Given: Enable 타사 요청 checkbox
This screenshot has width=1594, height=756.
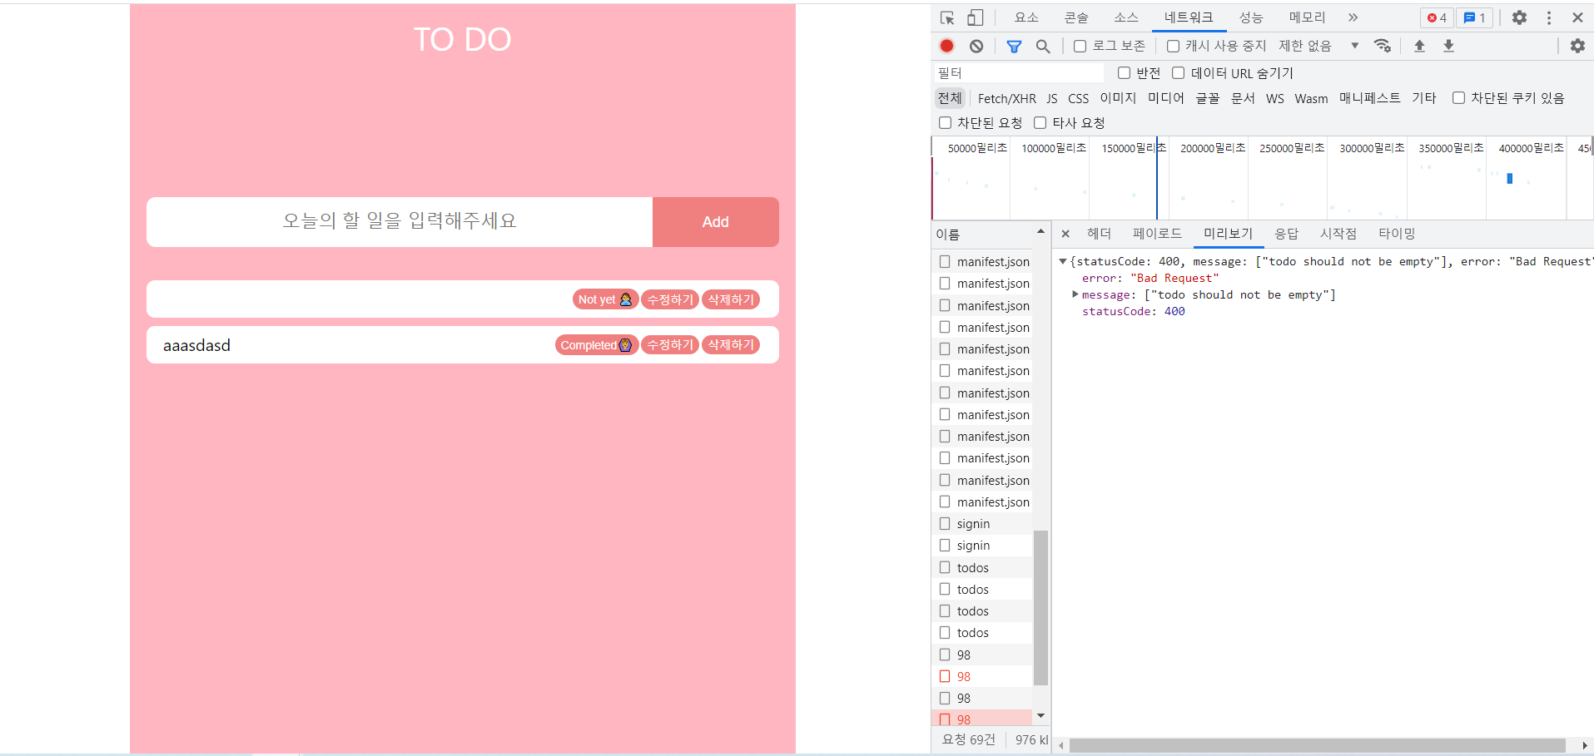Looking at the screenshot, I should click(1040, 122).
